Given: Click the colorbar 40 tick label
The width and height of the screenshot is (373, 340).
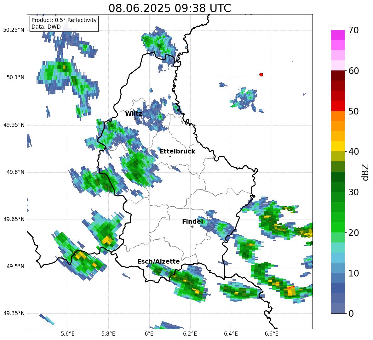Looking at the screenshot, I should tap(353, 152).
